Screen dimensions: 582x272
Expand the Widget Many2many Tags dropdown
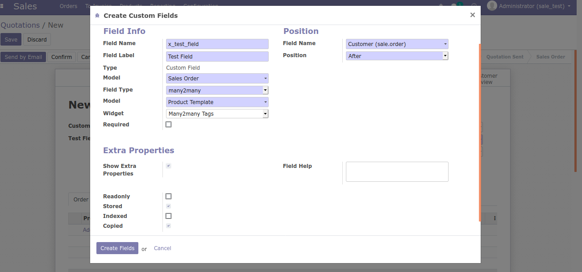coord(217,114)
